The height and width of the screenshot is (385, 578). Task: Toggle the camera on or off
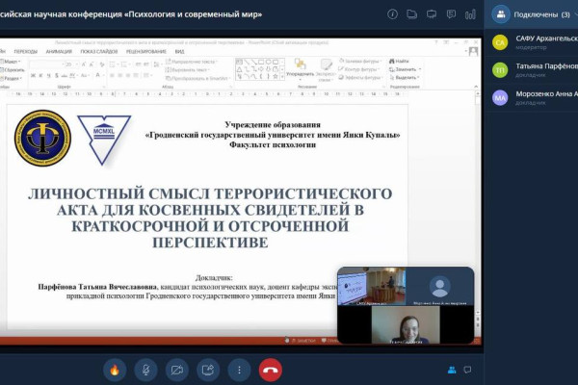click(x=176, y=369)
